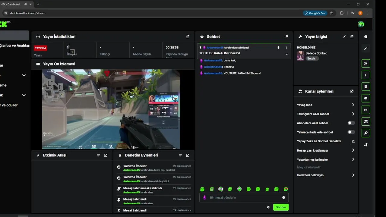The width and height of the screenshot is (386, 217).
Task: Click the Gönder send button
Action: point(281,207)
